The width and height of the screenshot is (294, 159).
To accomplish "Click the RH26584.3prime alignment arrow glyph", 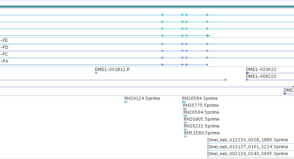I will [184, 102].
